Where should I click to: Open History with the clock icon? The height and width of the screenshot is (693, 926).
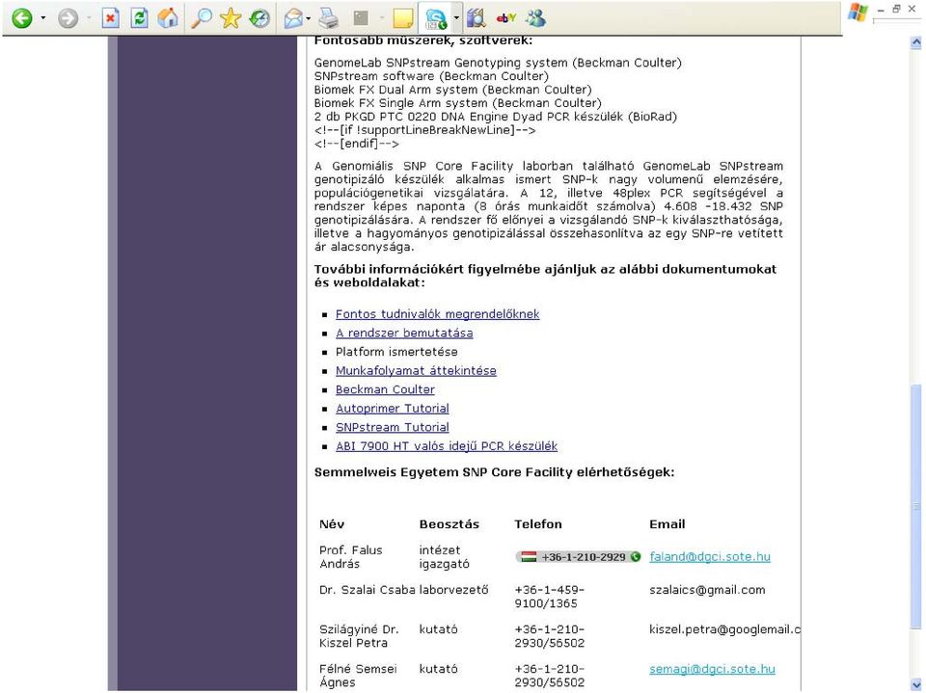259,18
